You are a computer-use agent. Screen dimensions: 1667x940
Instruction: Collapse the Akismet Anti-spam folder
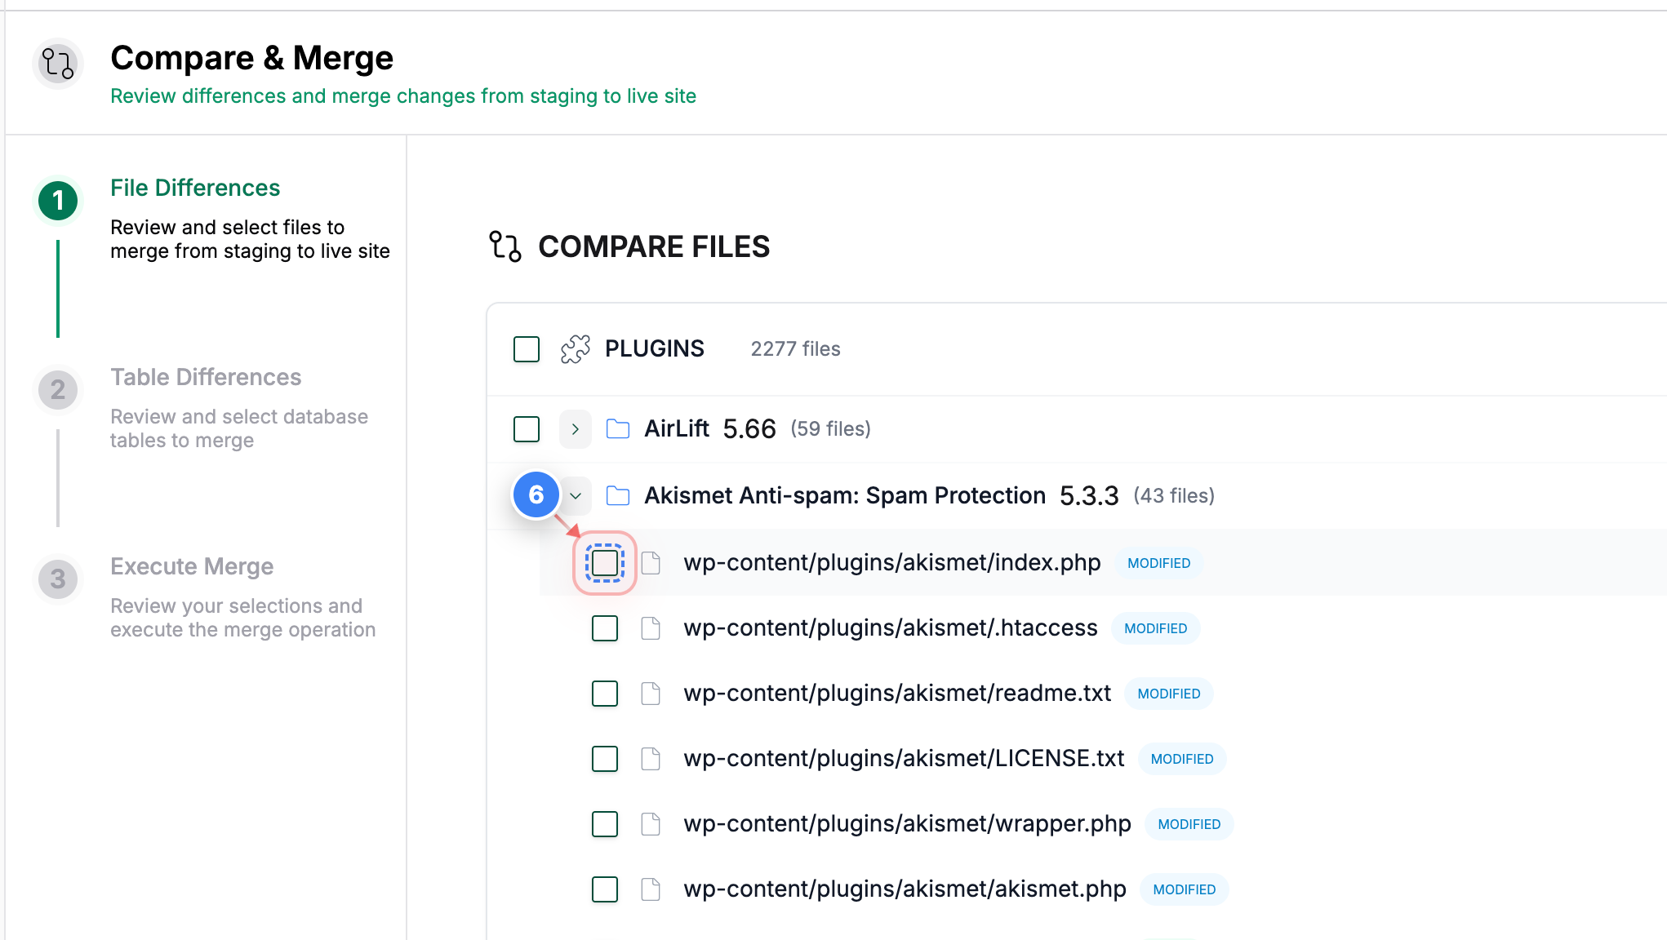[x=576, y=495]
